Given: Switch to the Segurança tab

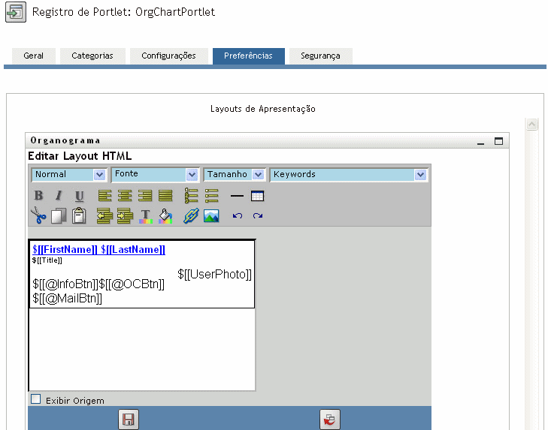Looking at the screenshot, I should point(320,56).
